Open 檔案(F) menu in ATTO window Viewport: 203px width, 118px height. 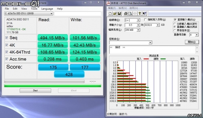coord(112,8)
